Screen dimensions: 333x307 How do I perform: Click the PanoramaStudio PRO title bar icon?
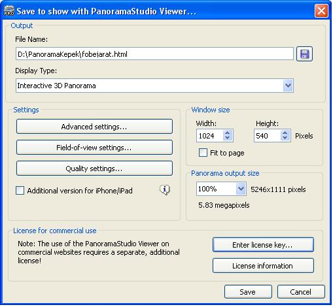9,11
